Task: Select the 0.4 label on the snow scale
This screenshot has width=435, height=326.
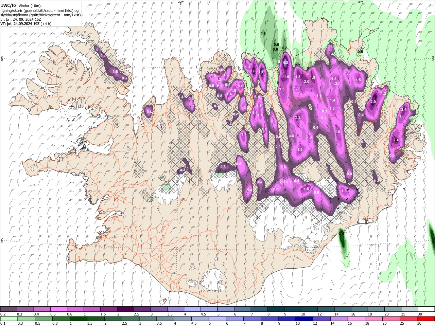Action: pyautogui.click(x=36, y=314)
